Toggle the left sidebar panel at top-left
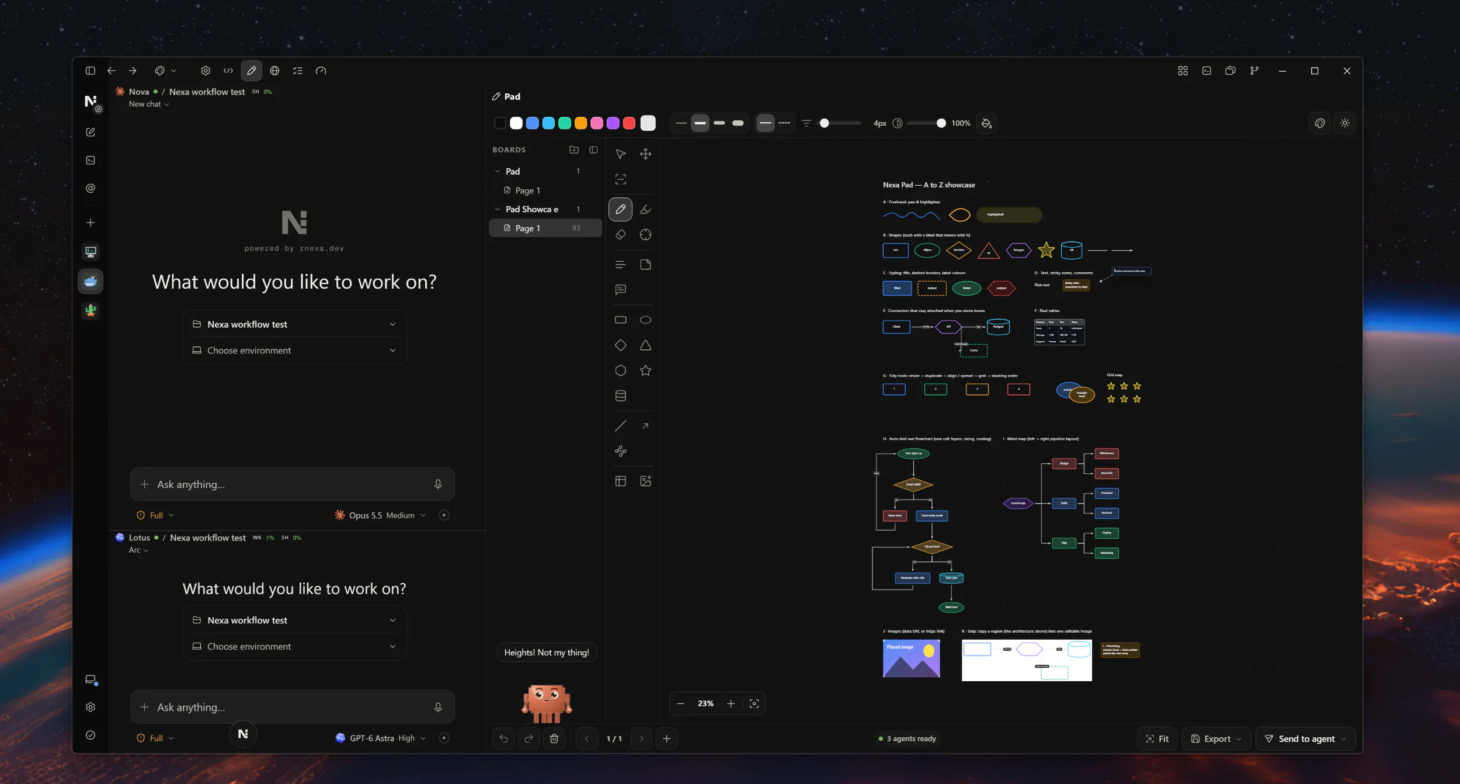 [90, 71]
